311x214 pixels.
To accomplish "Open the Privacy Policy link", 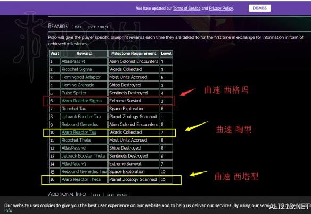I will (221, 9).
